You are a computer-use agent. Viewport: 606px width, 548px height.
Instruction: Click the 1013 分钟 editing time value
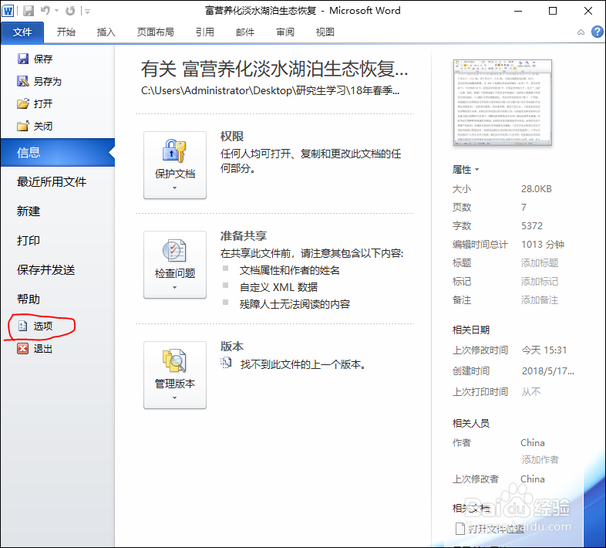click(x=543, y=245)
